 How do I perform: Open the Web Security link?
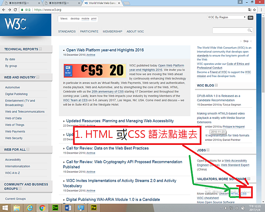pyautogui.click(x=14, y=138)
